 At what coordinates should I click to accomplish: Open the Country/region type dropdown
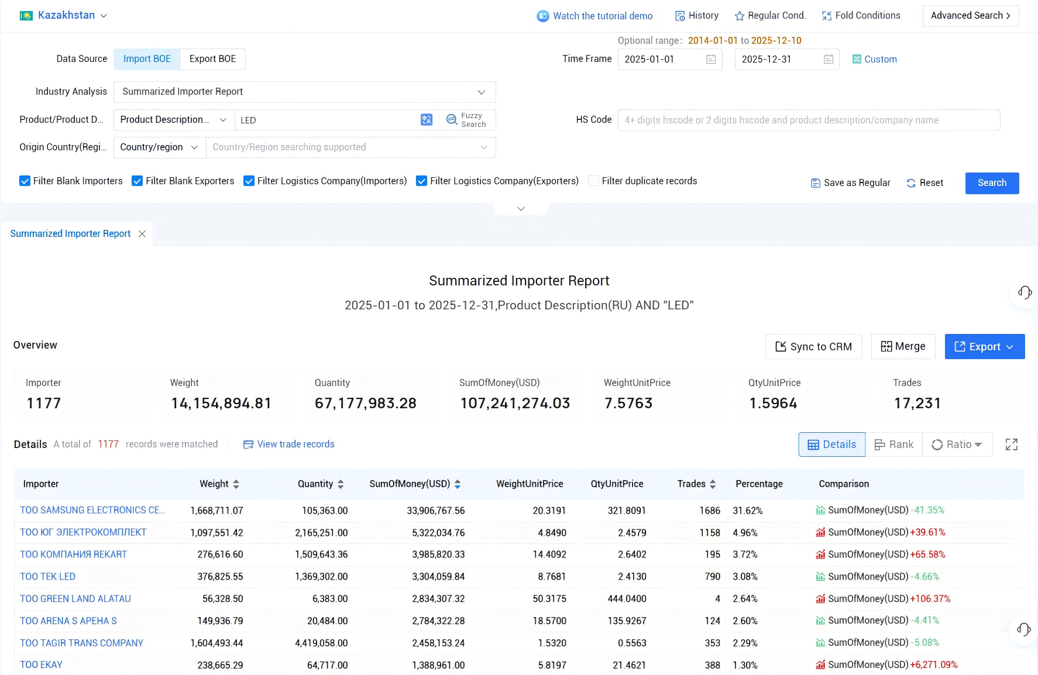(160, 147)
